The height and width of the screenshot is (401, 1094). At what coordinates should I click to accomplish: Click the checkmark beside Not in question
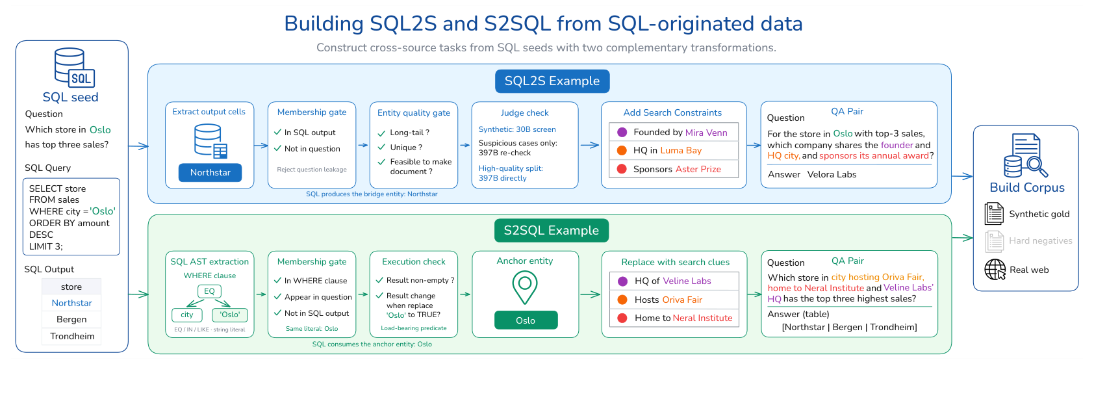[278, 148]
